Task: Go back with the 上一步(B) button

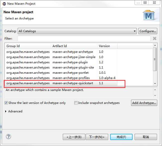Action: tap(74, 137)
